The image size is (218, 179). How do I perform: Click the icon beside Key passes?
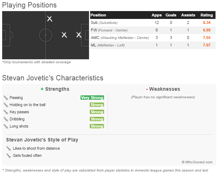(6, 112)
